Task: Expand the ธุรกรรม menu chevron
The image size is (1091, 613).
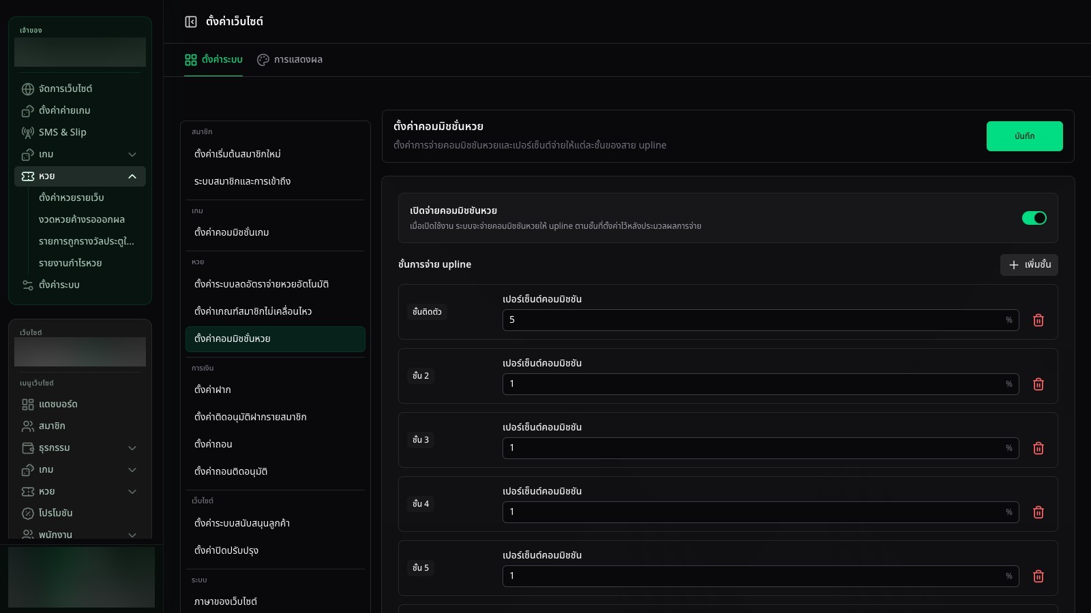Action: (x=132, y=448)
